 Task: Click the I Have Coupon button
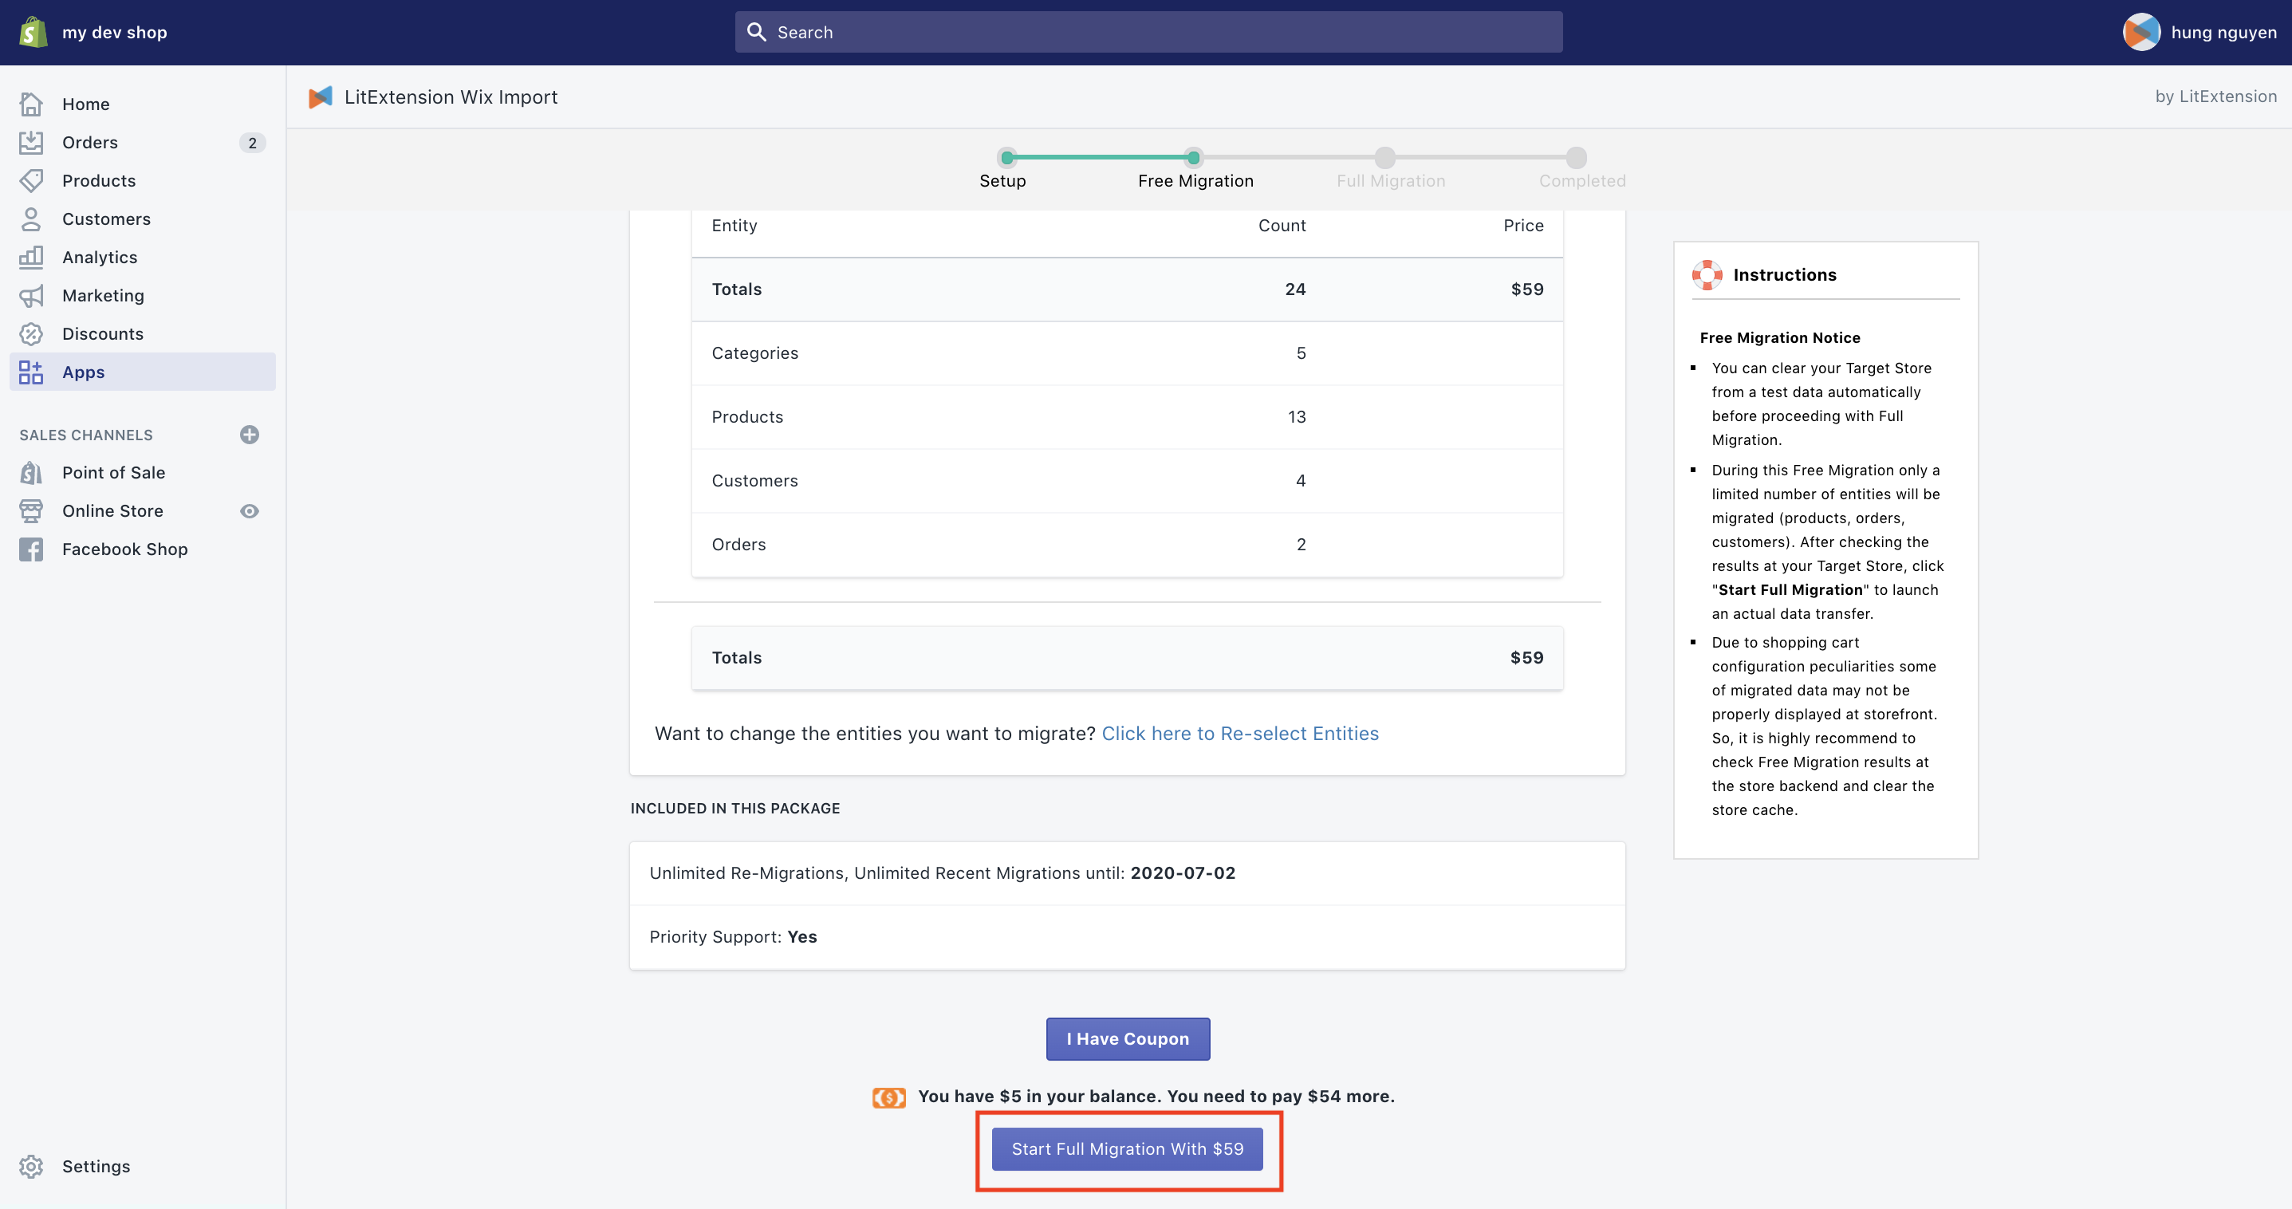pos(1128,1038)
